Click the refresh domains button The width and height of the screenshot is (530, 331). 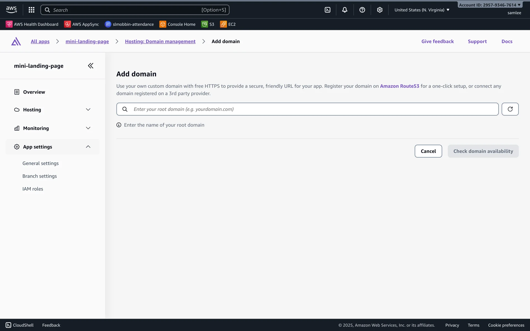point(510,109)
